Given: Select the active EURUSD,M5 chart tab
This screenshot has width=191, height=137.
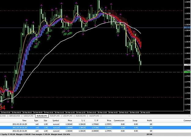Looking at the screenshot, I should pos(42,116).
